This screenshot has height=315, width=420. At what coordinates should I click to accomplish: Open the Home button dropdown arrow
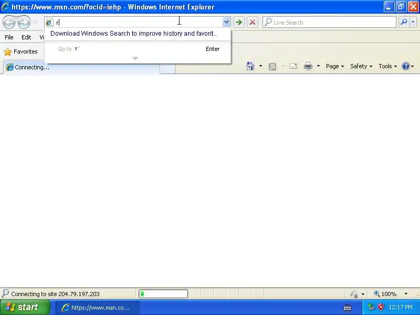click(x=260, y=66)
